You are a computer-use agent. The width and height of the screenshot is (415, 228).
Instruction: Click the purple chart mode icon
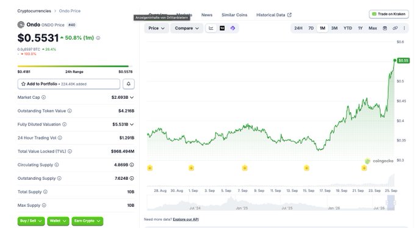[x=233, y=28]
